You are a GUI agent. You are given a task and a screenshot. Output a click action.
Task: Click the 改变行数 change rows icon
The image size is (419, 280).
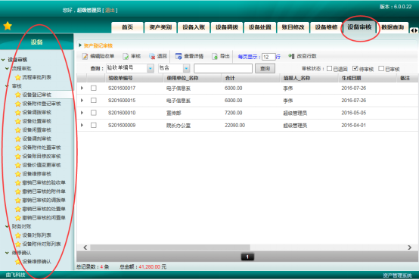coord(291,56)
